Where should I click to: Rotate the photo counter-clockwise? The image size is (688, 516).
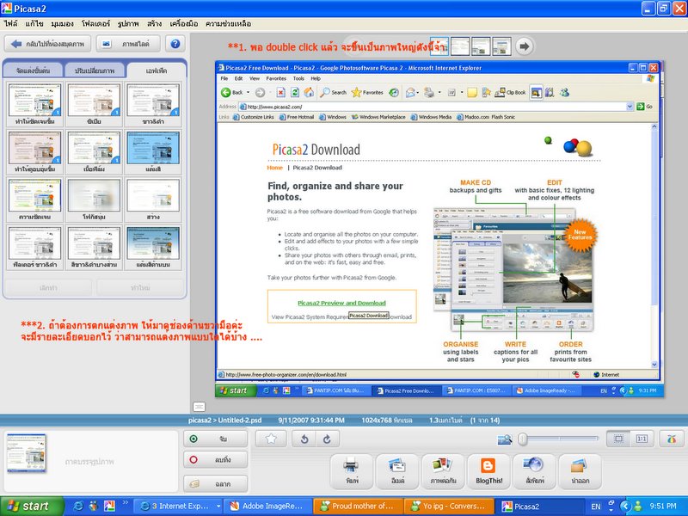tap(304, 439)
